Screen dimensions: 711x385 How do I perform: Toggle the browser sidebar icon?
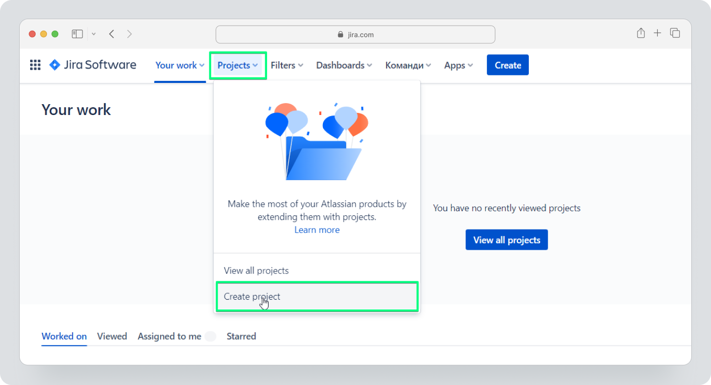coord(77,34)
